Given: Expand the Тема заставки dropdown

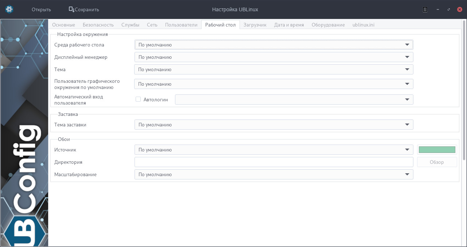Looking at the screenshot, I should 274,125.
